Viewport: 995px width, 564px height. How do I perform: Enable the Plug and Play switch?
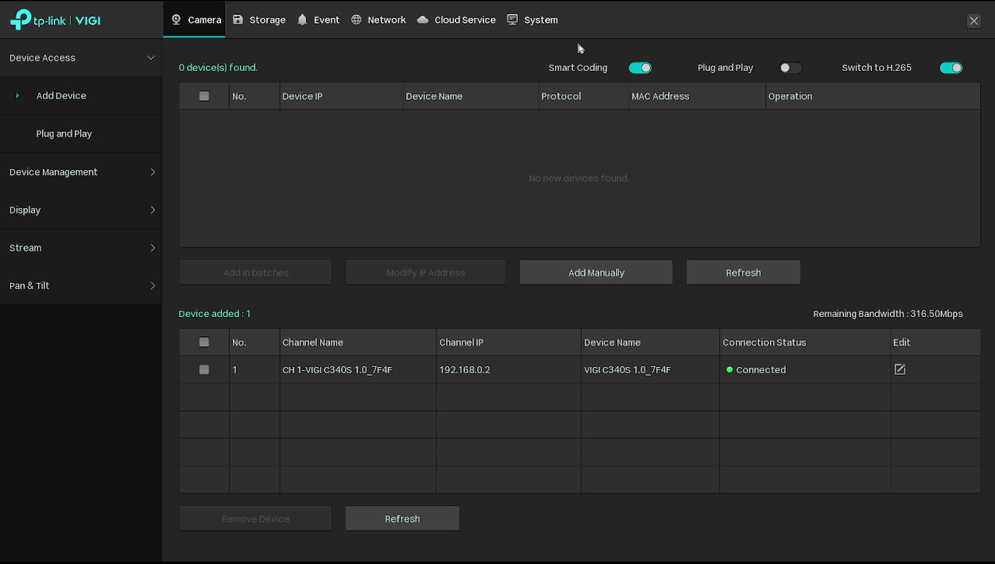tap(790, 68)
